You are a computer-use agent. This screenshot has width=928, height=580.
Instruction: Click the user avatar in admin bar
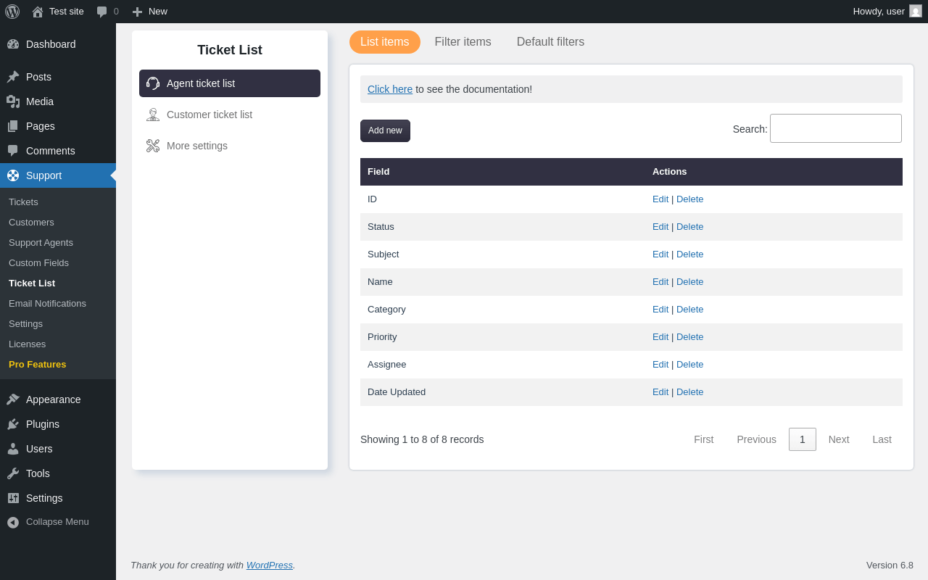[x=916, y=11]
